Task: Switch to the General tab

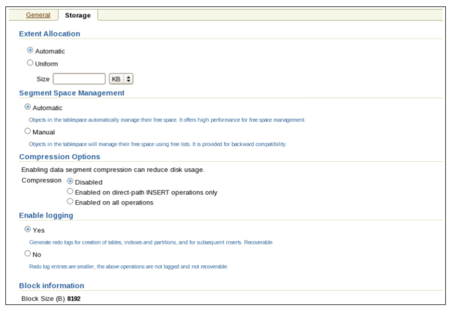Action: click(x=38, y=15)
